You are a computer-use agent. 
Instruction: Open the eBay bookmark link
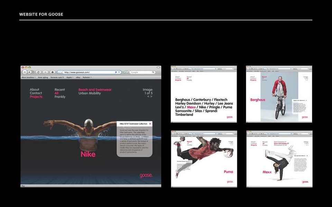tap(78, 78)
